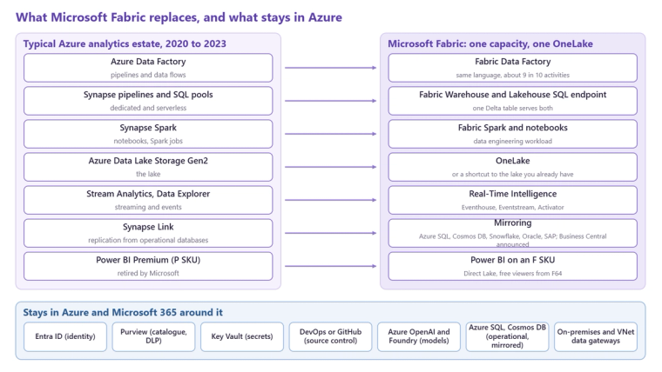Image resolution: width=662 pixels, height=372 pixels.
Task: Click 'one Delta table serves both' caption
Action: tap(512, 108)
